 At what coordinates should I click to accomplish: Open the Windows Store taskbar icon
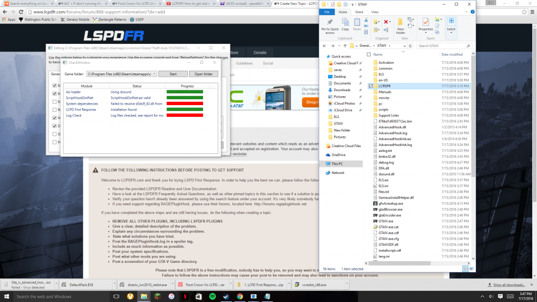[x=199, y=296]
